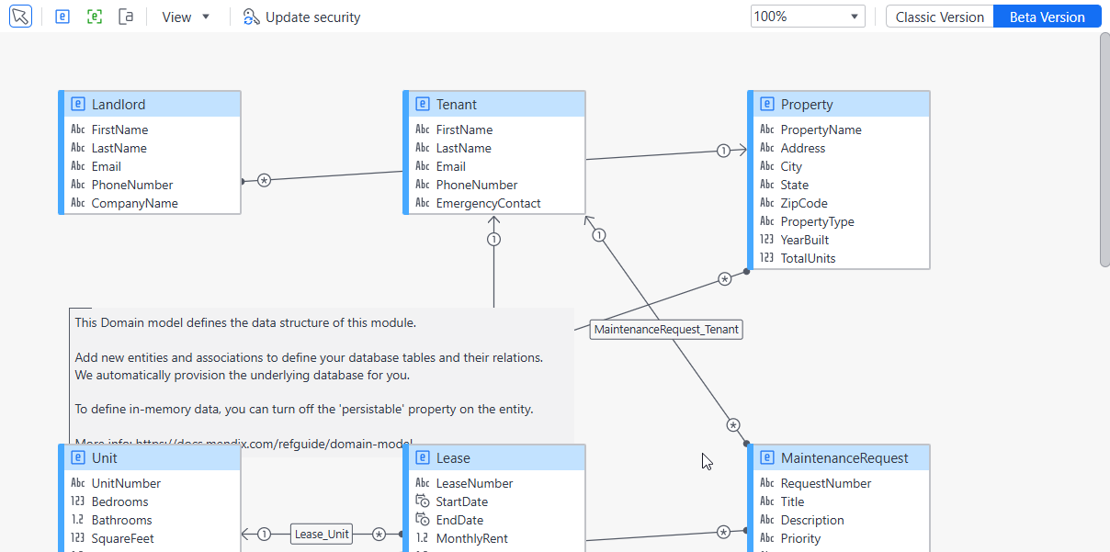1110x552 pixels.
Task: Switch to Beta Version
Action: click(x=1047, y=17)
